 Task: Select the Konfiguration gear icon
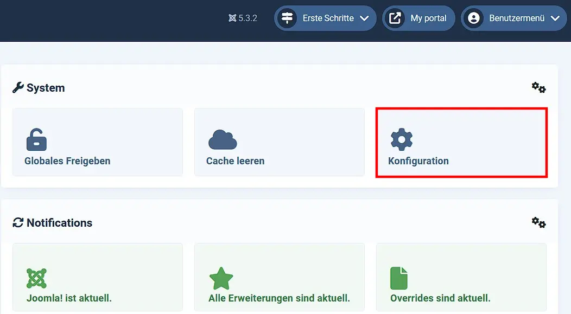point(402,139)
